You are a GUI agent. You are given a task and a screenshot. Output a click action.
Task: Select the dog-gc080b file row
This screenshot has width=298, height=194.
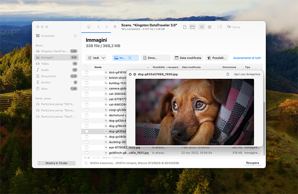pyautogui.click(x=104, y=137)
